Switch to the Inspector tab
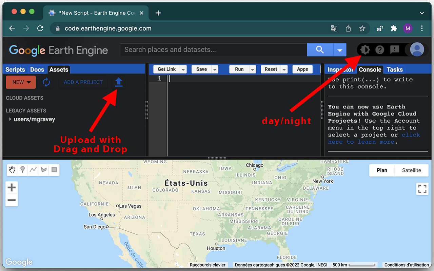This screenshot has height=271, width=434. (x=340, y=69)
